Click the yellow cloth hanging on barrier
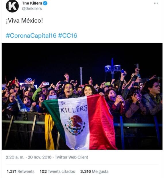 [49, 132]
